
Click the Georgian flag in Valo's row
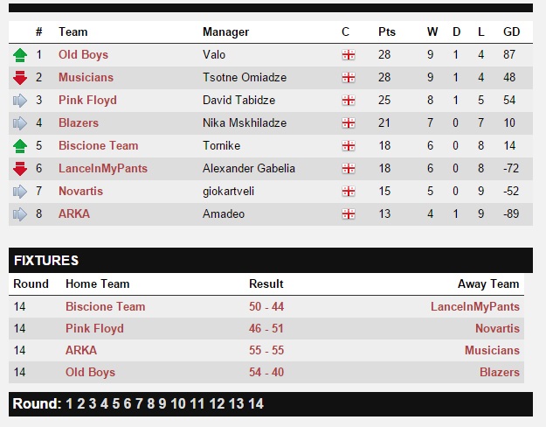349,55
